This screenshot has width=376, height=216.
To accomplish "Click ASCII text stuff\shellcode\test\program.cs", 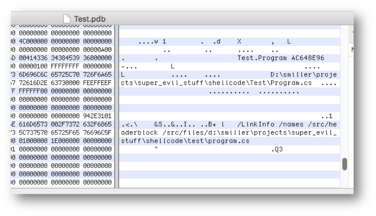I will click(185, 141).
